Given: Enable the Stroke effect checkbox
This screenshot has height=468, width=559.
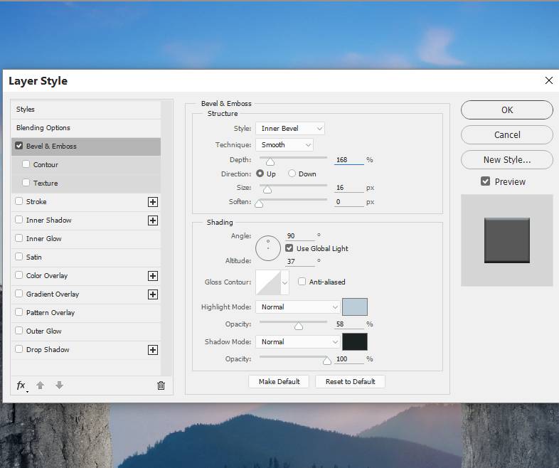Looking at the screenshot, I should coord(19,201).
